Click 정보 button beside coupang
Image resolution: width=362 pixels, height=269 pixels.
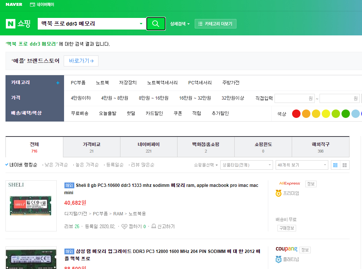coord(305,250)
